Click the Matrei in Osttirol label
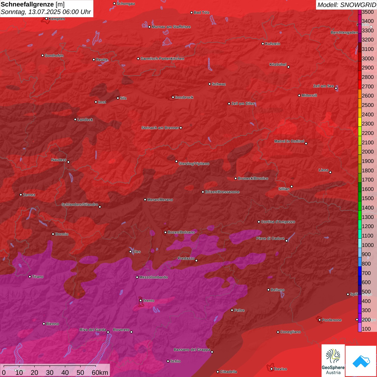The image size is (377, 377). 289,141
